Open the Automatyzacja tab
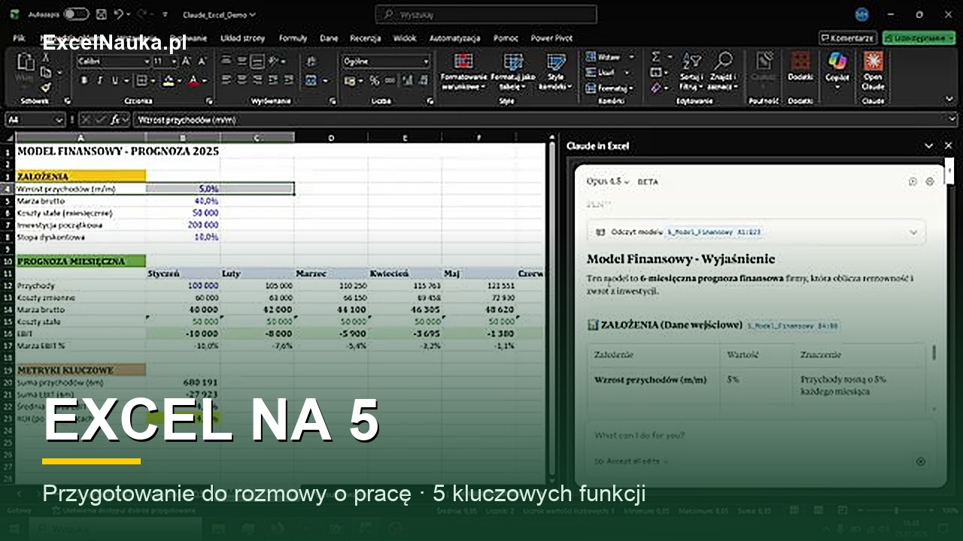 coord(454,38)
